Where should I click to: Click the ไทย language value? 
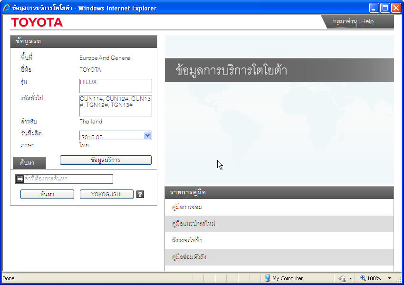[x=84, y=145]
